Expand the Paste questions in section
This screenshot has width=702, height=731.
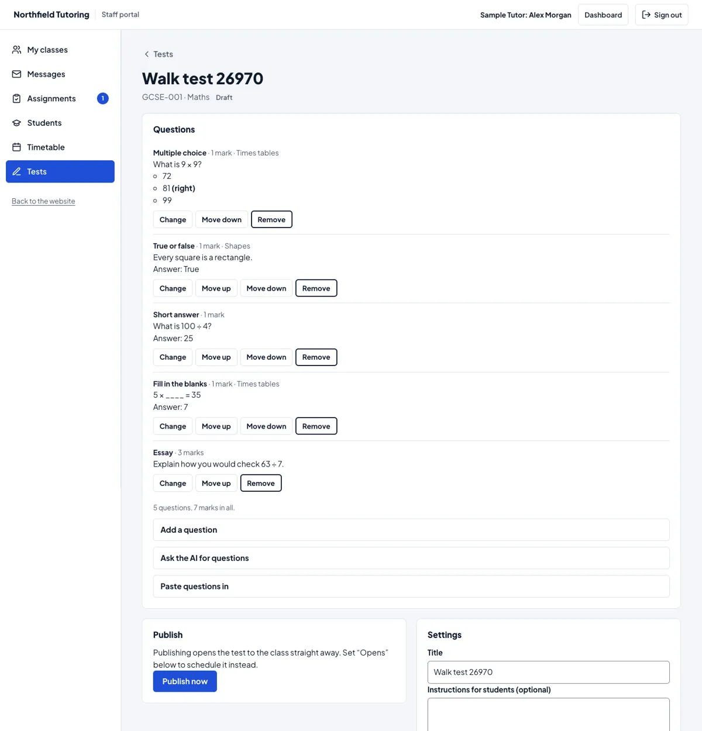pos(411,587)
